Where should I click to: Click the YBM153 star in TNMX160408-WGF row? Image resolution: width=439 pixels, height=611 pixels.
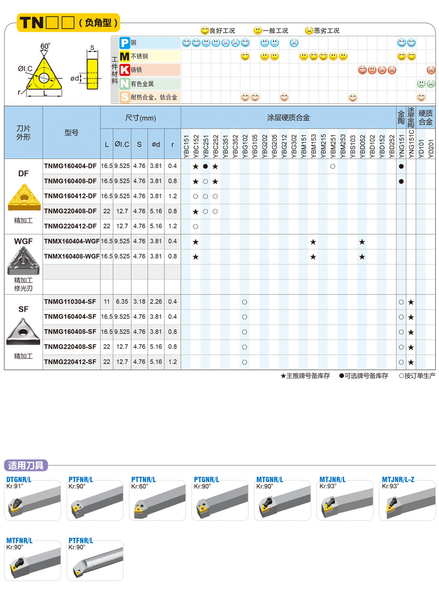coord(313,257)
